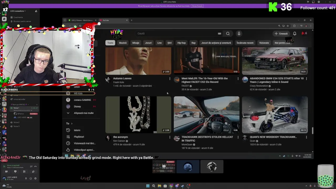
Task: Switch to LOCI_0 Stream browser tab
Action: tap(82, 20)
